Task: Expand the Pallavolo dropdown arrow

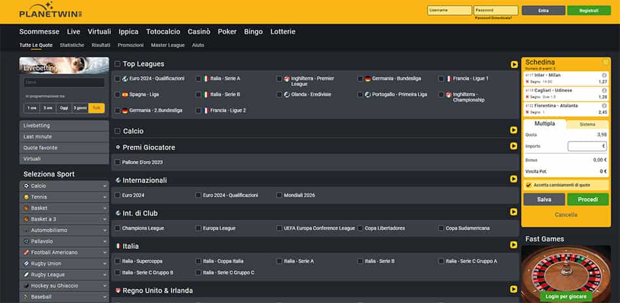Action: (x=105, y=241)
